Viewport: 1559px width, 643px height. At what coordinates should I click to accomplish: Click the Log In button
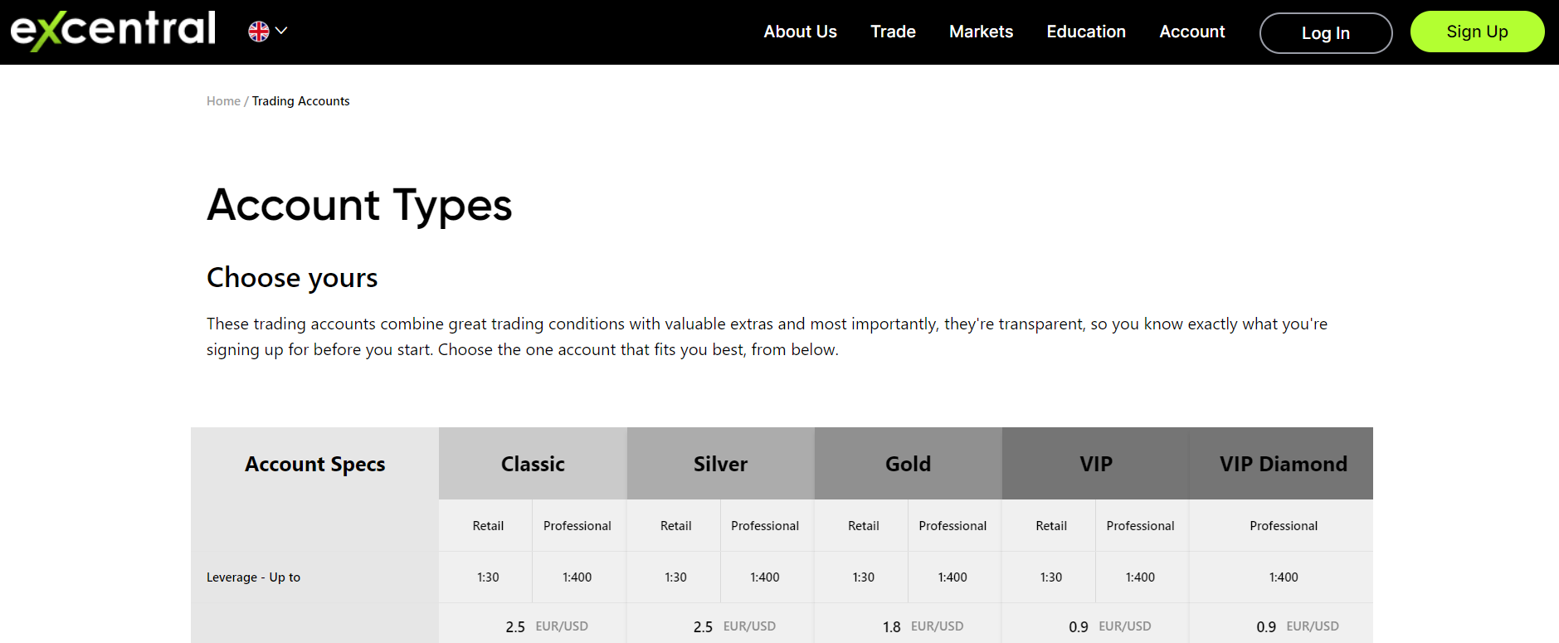(1326, 33)
